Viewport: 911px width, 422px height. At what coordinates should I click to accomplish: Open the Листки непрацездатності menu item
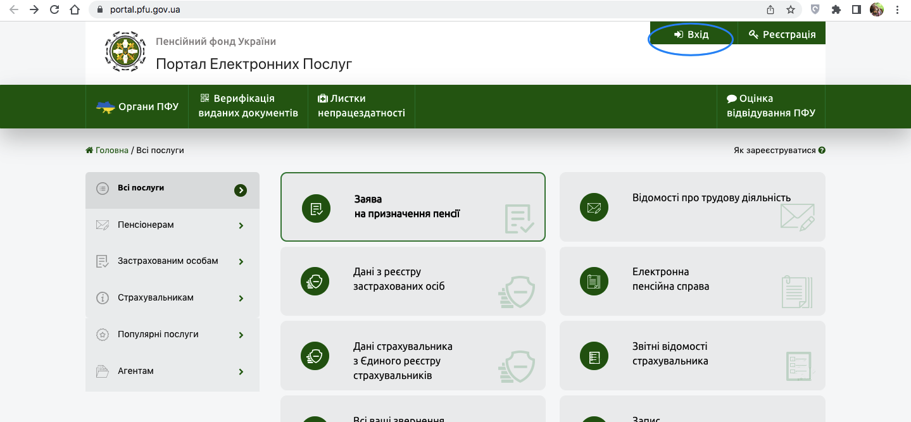[x=361, y=106]
